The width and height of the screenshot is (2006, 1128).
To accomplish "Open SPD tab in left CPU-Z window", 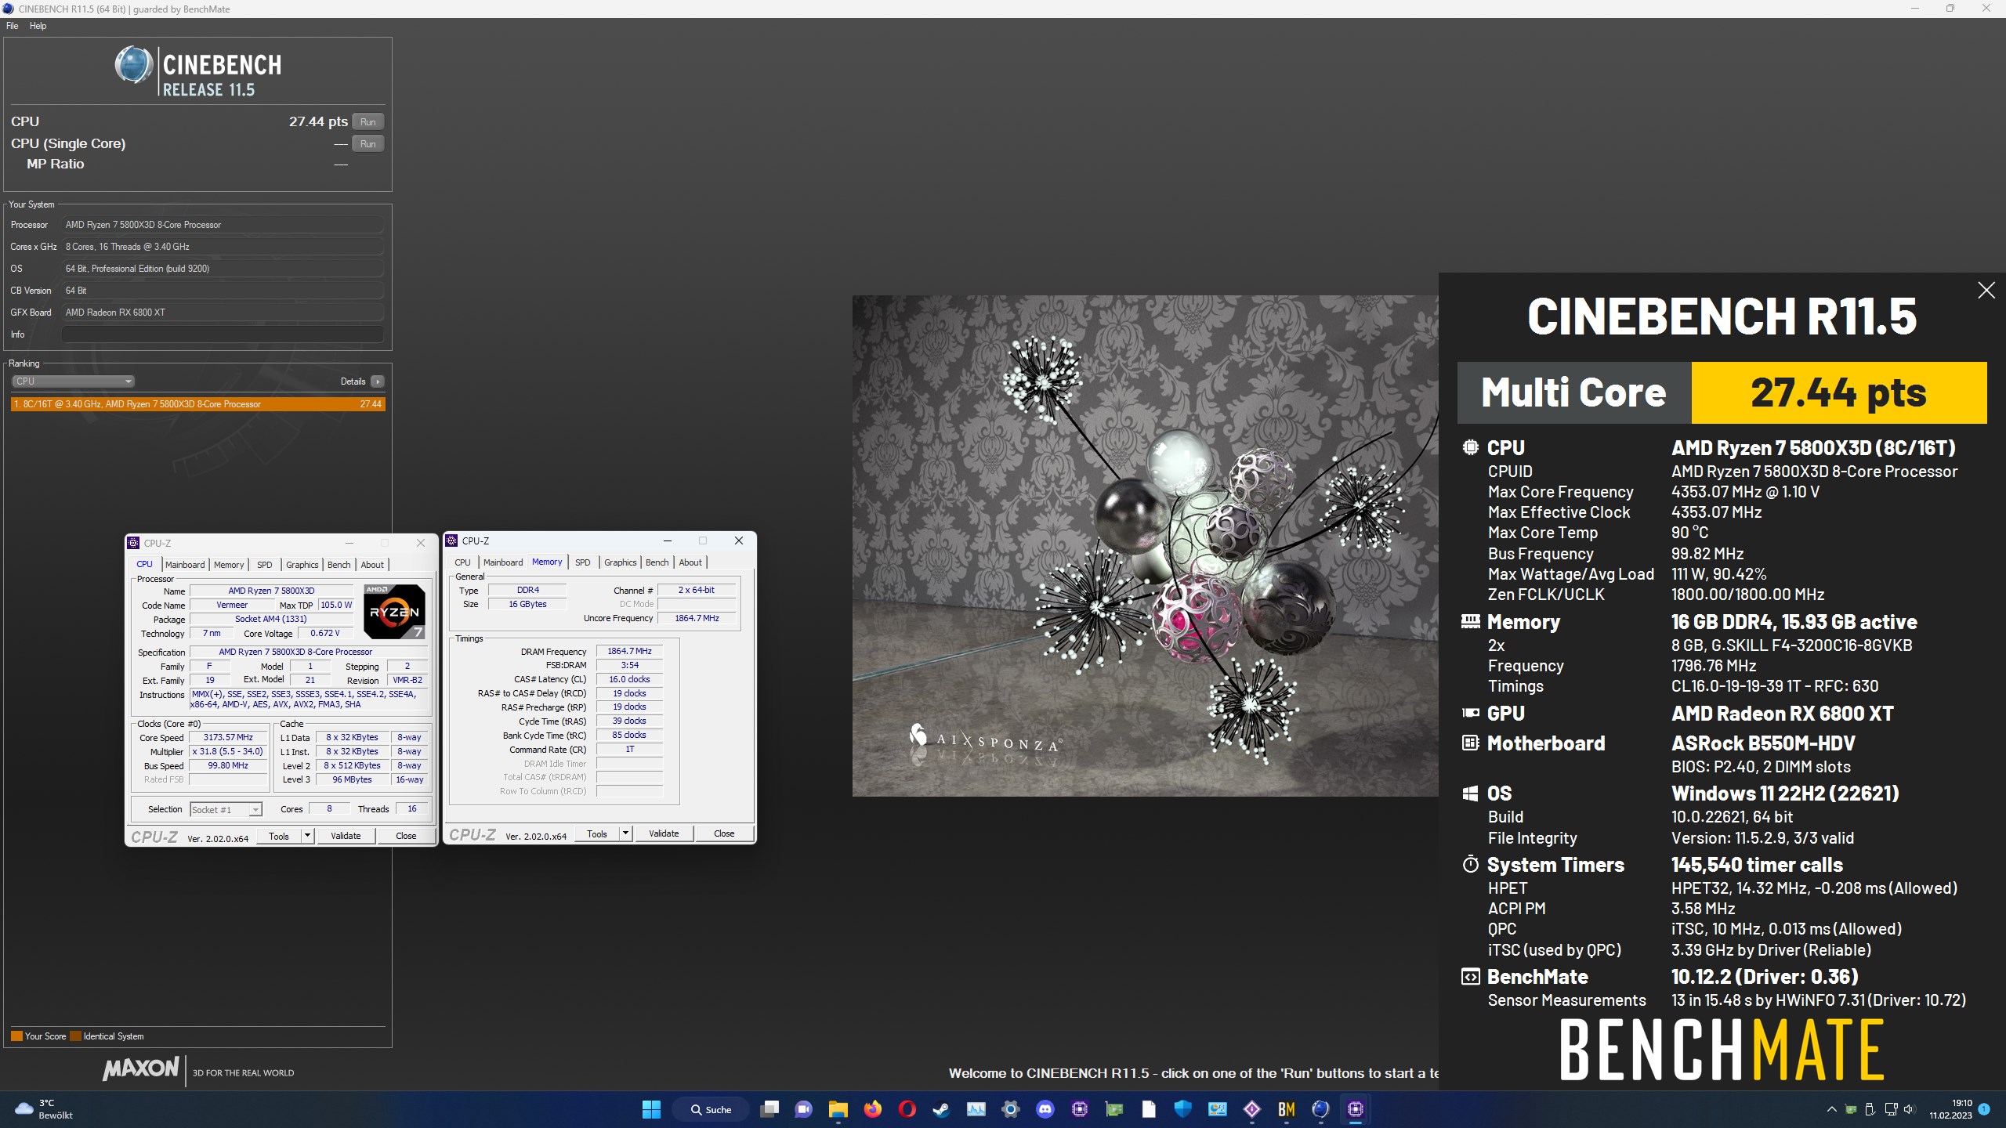I will 265,565.
